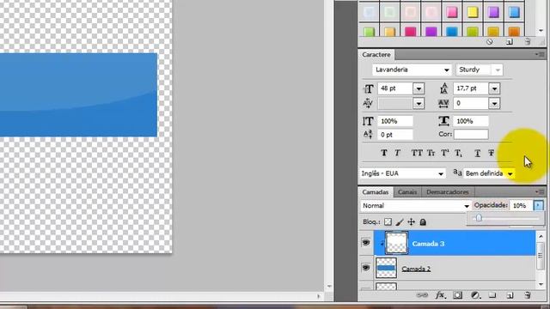This screenshot has width=550, height=309.
Task: Click the link layers icon
Action: coord(422,295)
